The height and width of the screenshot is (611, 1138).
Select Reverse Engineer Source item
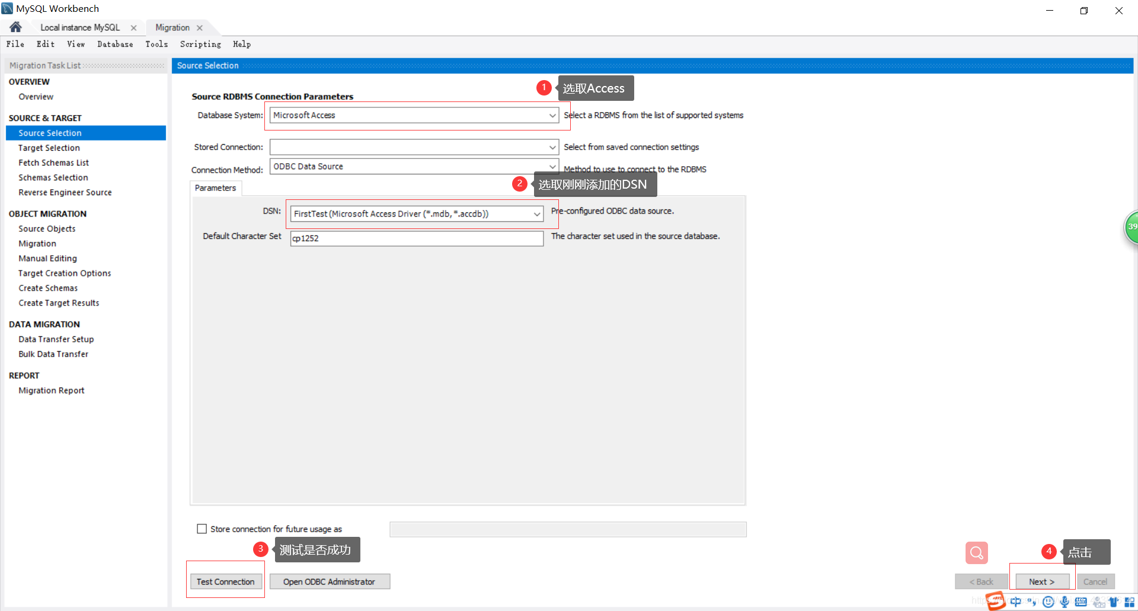[x=65, y=192]
